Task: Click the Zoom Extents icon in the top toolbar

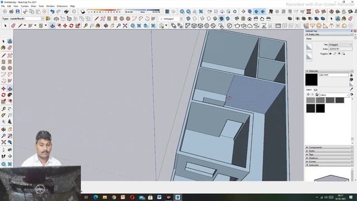Action: [x=125, y=26]
